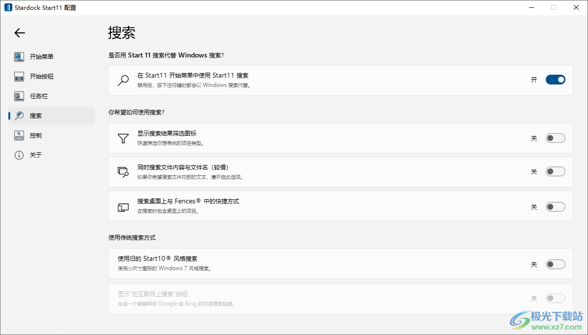Click the file content search icon
Screen dimensions: 588x335
coord(123,172)
